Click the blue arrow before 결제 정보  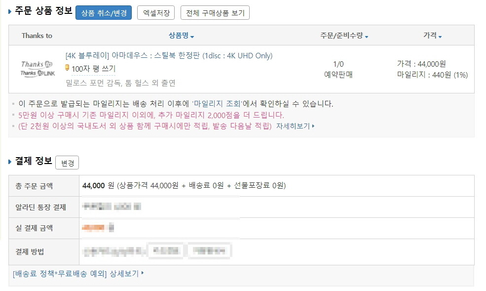tap(10, 161)
